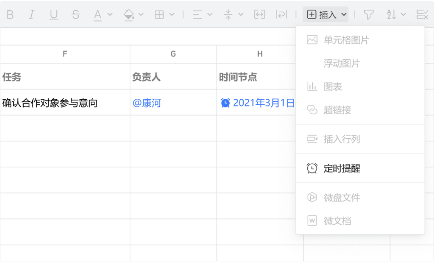The width and height of the screenshot is (435, 264).
Task: Expand the fill color dropdown arrow
Action: (x=141, y=15)
